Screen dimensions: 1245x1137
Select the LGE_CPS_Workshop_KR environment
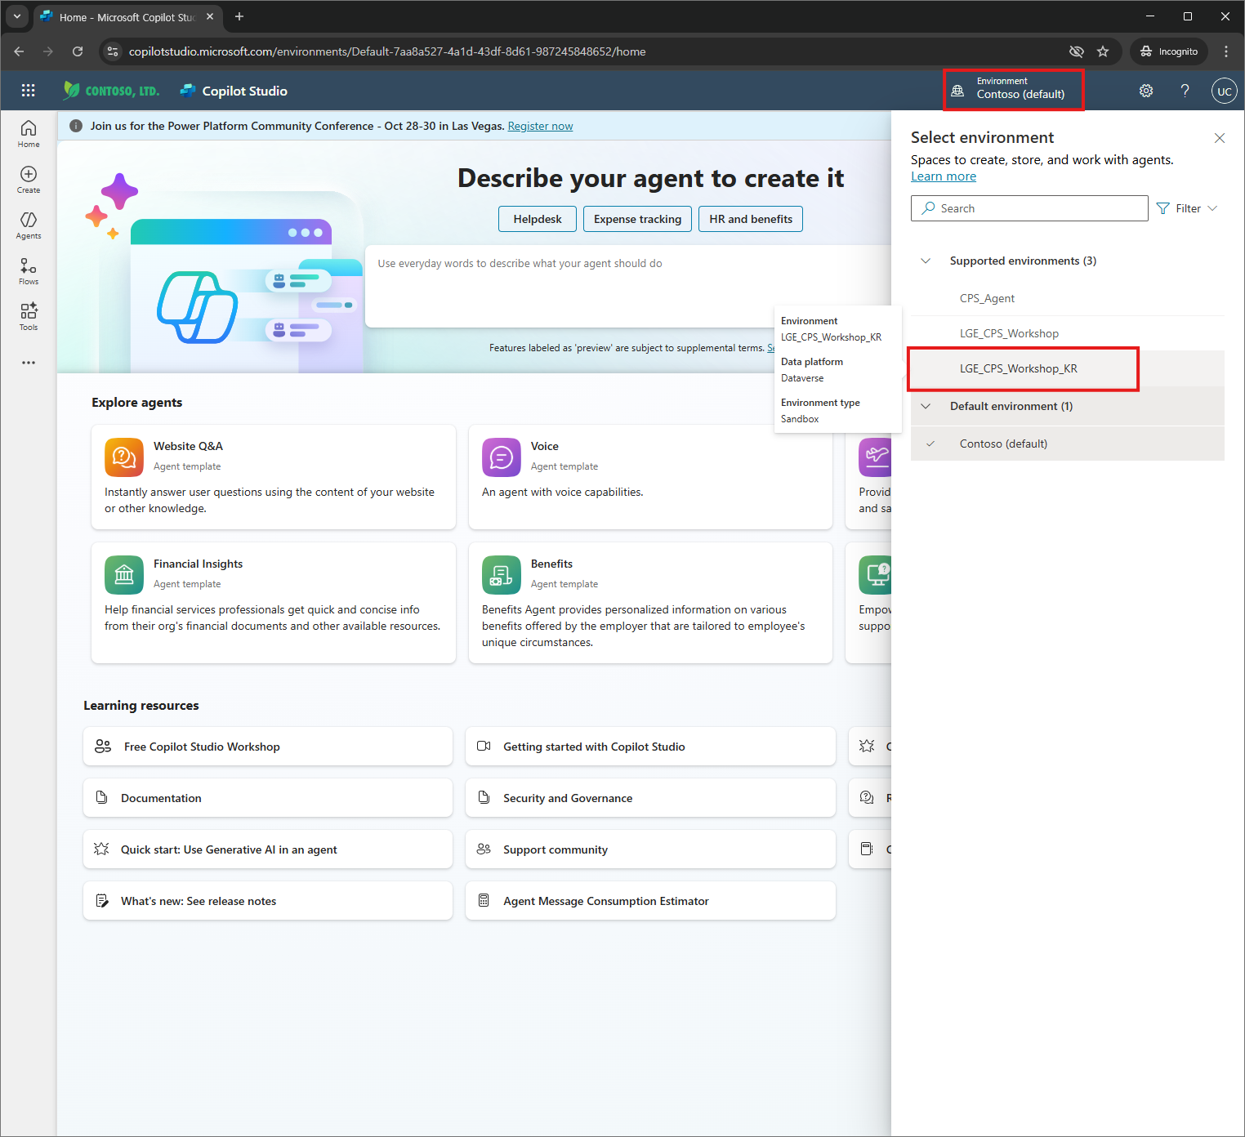pyautogui.click(x=1068, y=368)
